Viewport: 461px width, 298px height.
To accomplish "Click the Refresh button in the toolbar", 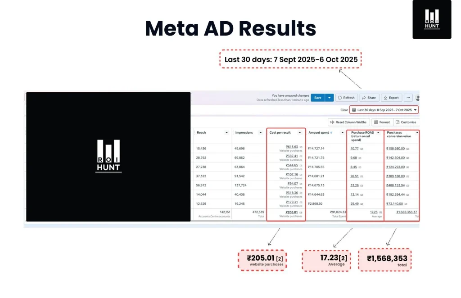I will [x=346, y=98].
